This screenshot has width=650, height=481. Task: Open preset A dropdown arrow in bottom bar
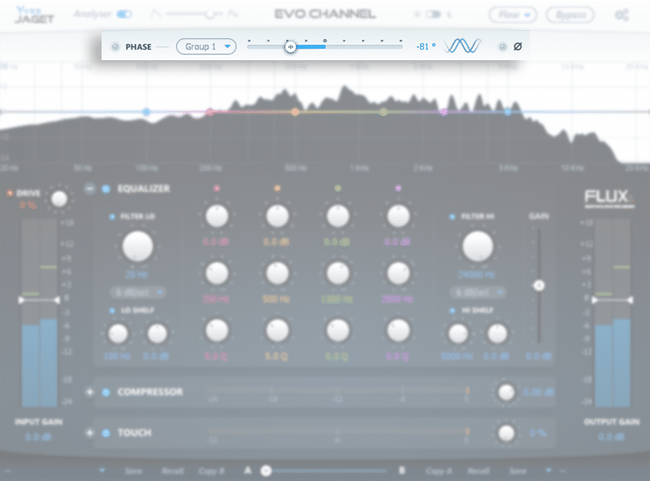pos(102,470)
